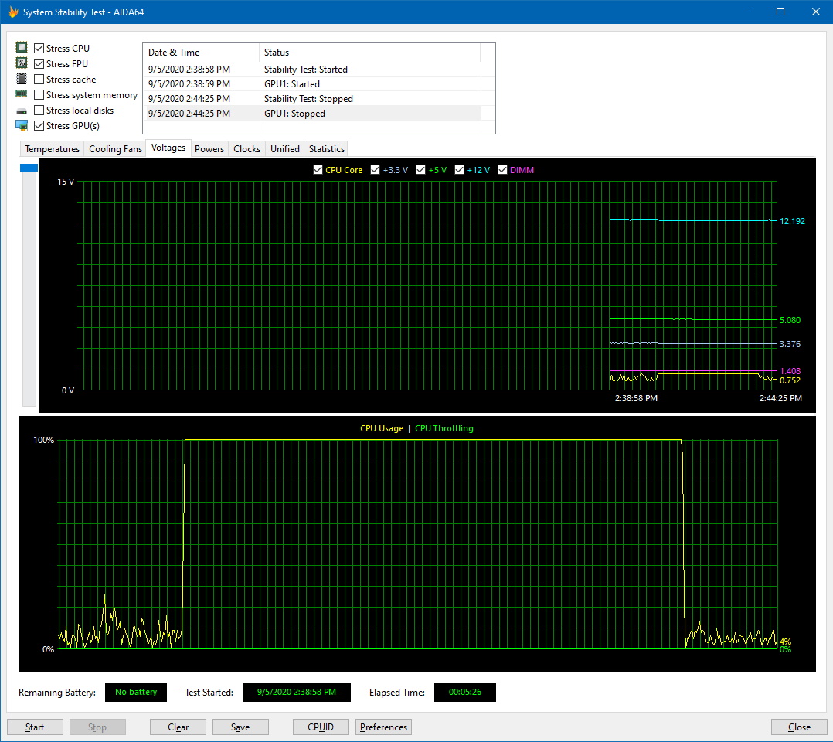Switch to the Temperatures tab
The width and height of the screenshot is (833, 742).
(x=52, y=149)
